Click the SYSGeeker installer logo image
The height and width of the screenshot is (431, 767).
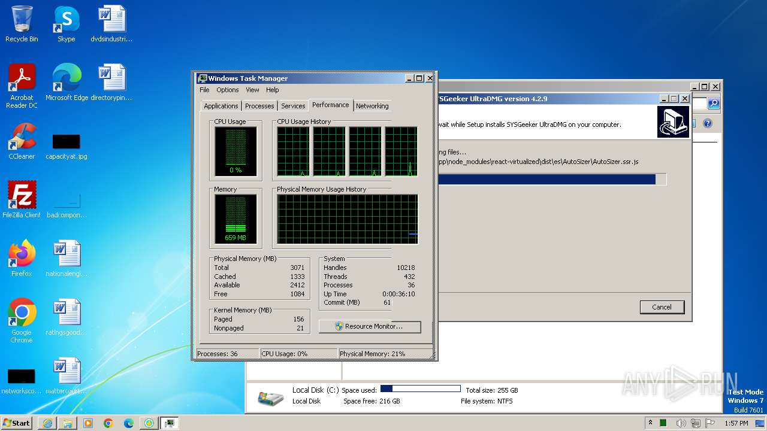[674, 122]
